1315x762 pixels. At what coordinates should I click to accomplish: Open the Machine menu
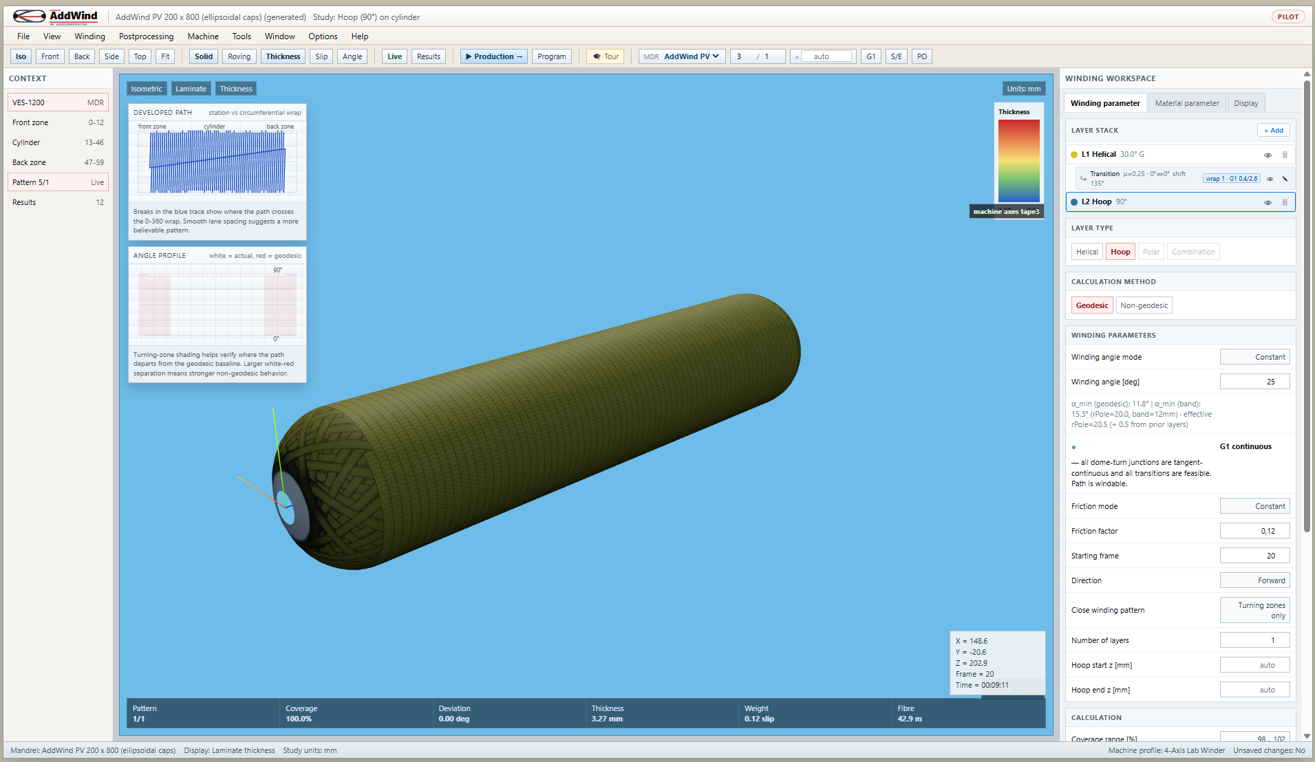(x=203, y=36)
